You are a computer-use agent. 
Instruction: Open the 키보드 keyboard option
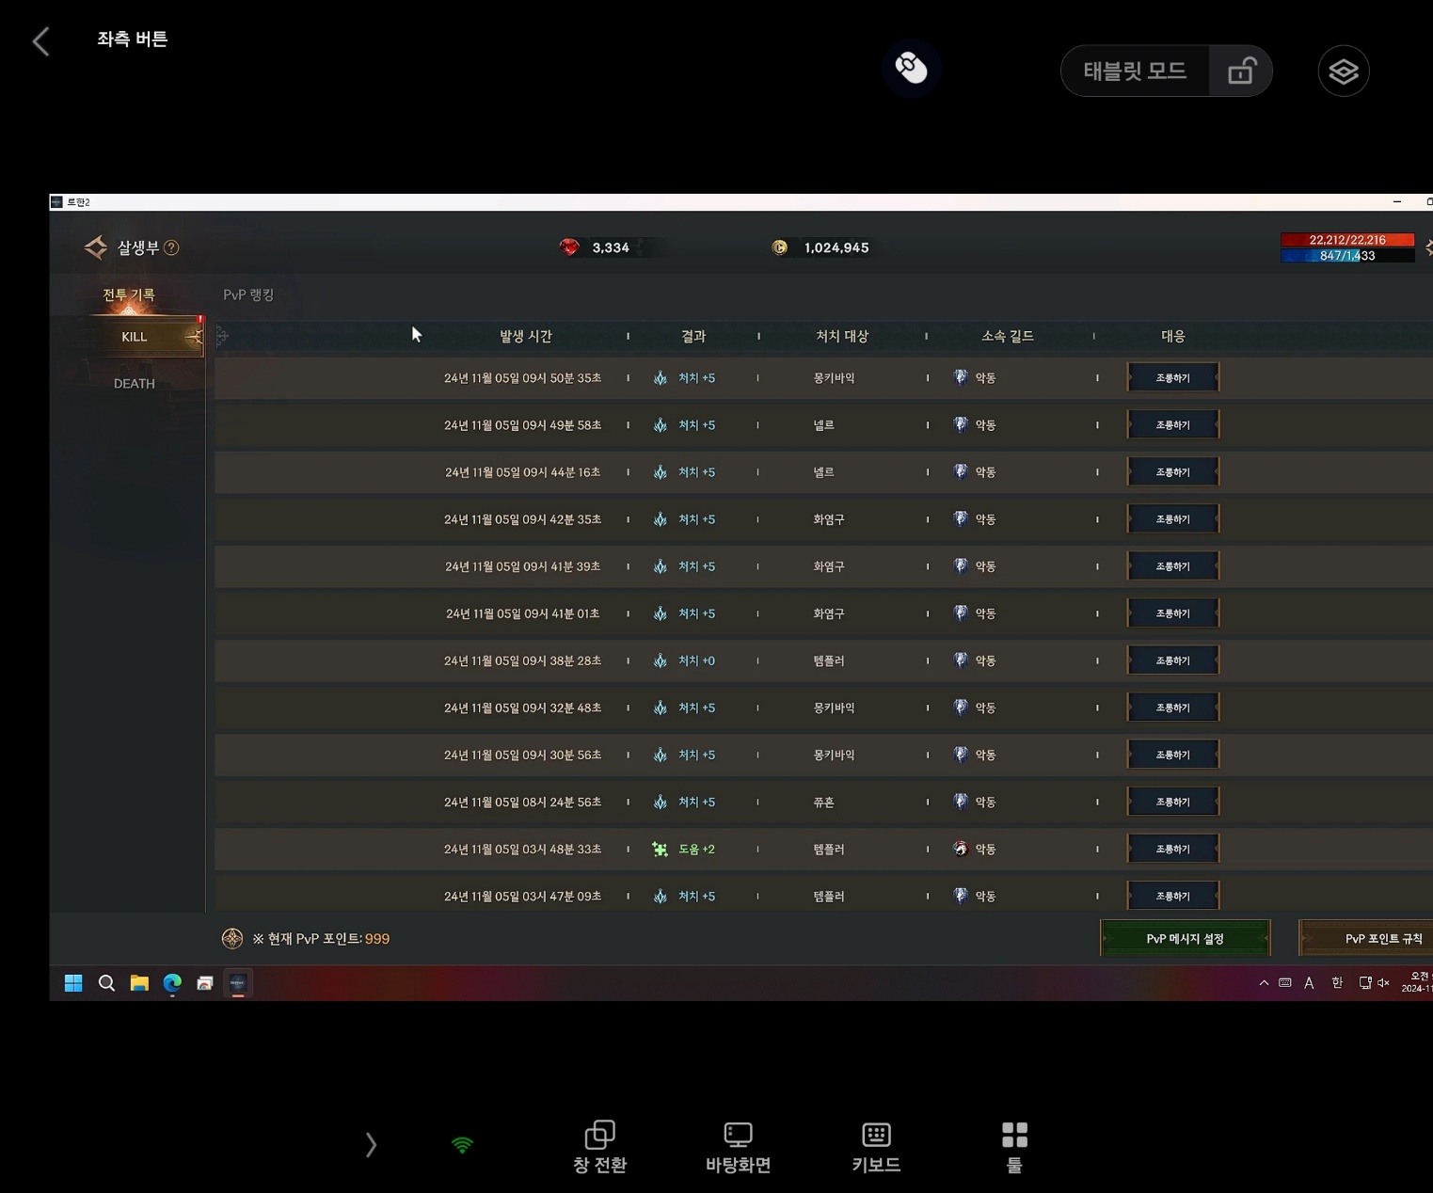[876, 1146]
